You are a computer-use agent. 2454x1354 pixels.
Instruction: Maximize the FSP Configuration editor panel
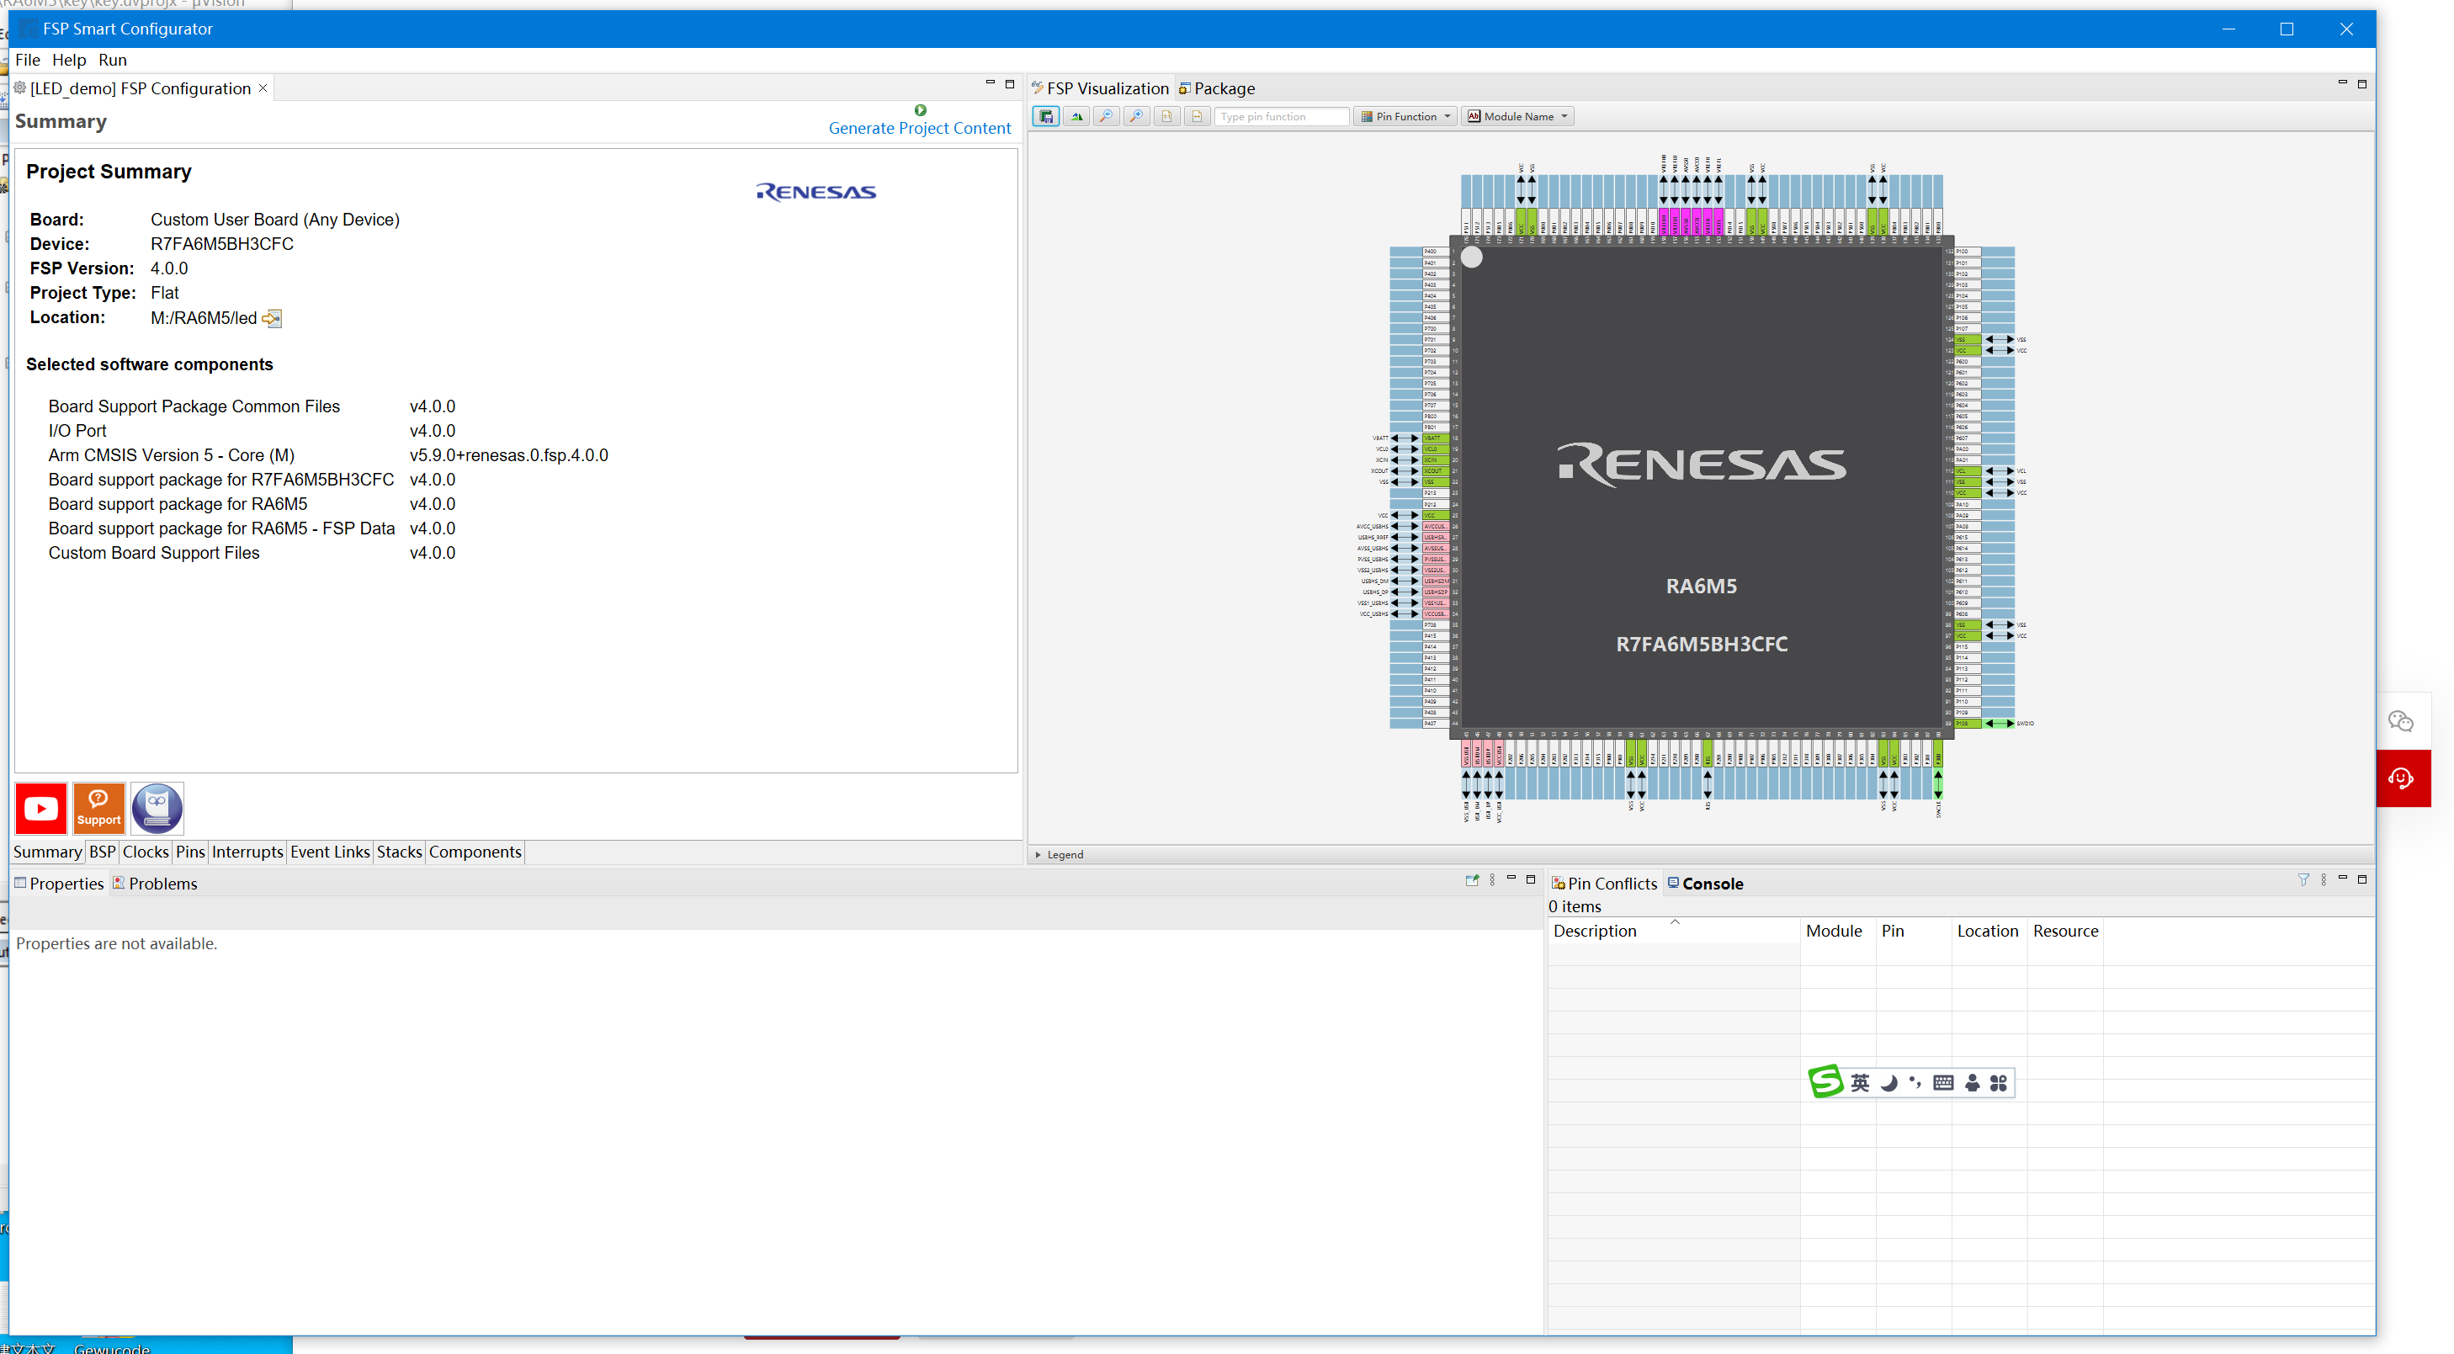tap(1010, 84)
